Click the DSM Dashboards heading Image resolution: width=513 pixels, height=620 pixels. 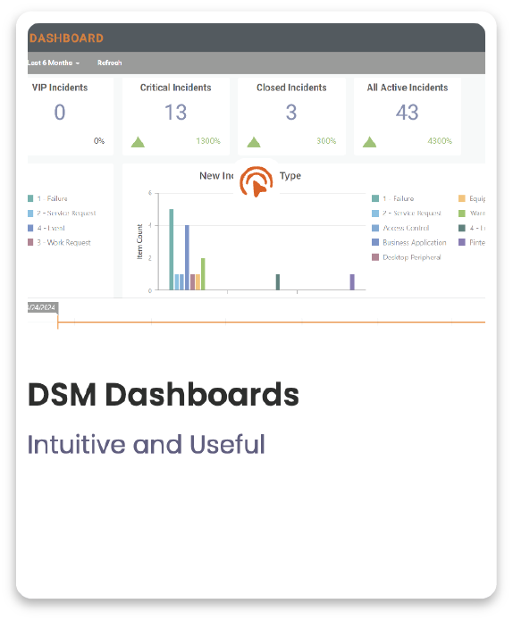(164, 395)
